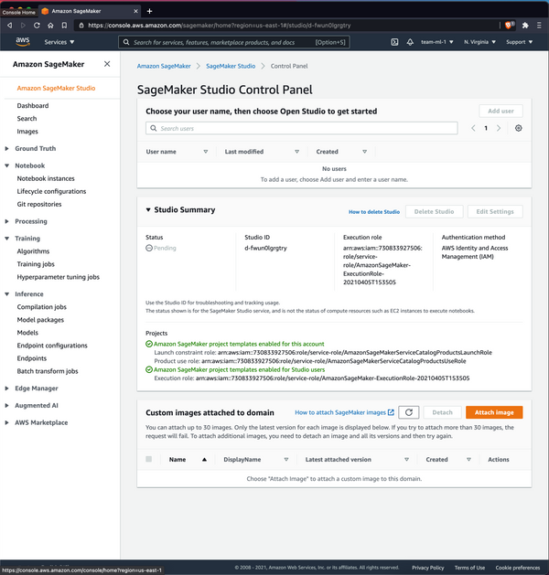Image resolution: width=549 pixels, height=575 pixels.
Task: Sort images by Name ascending arrow
Action: [x=204, y=460]
